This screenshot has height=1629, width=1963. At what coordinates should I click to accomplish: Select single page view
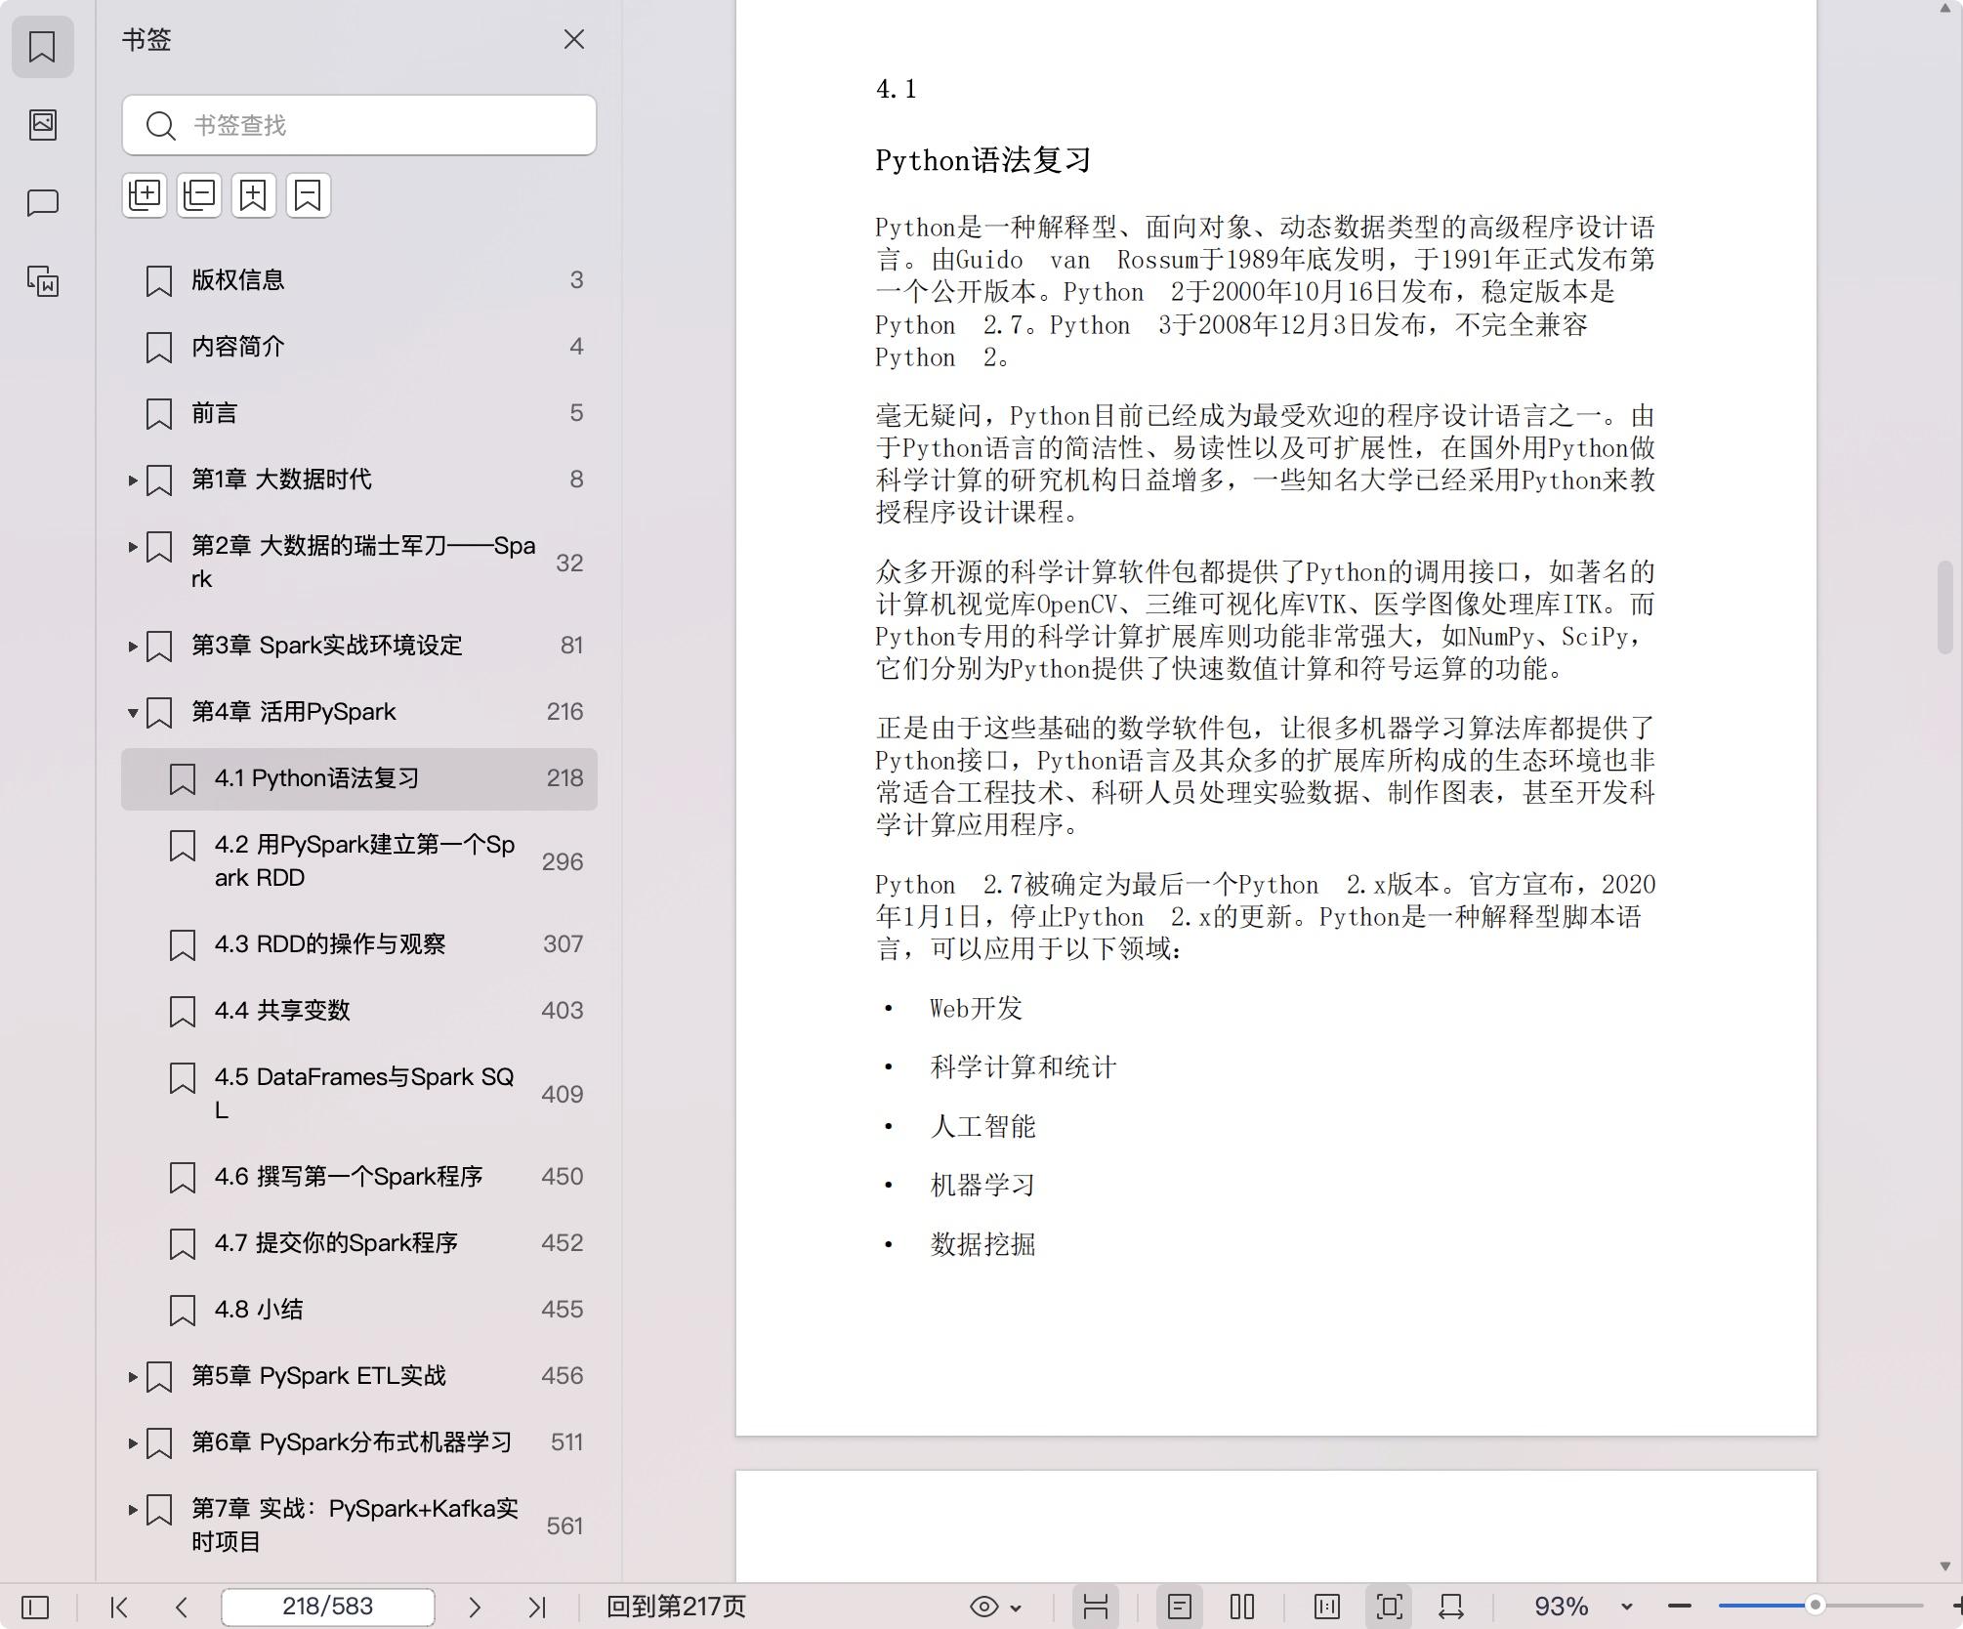click(1180, 1607)
